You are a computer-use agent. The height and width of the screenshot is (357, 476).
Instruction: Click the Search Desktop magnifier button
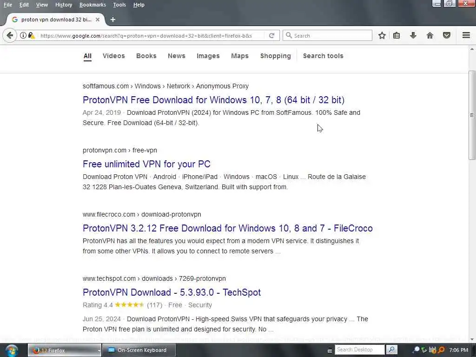(x=391, y=350)
